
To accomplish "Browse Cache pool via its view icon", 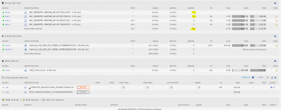I will [276, 46].
